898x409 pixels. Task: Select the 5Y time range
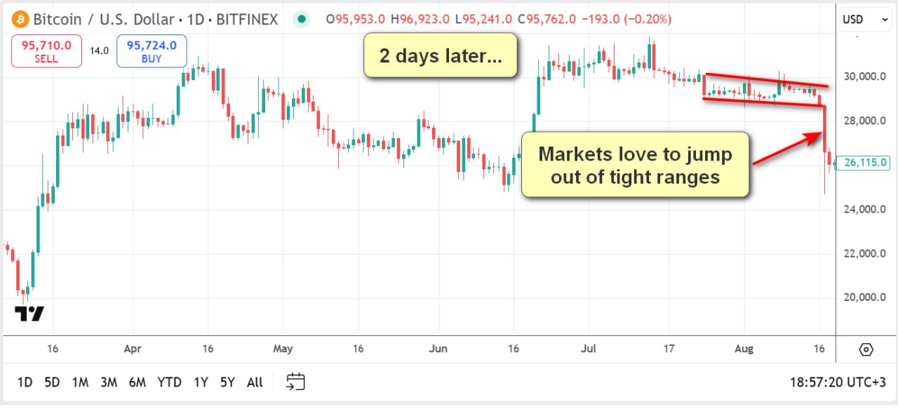[x=227, y=382]
